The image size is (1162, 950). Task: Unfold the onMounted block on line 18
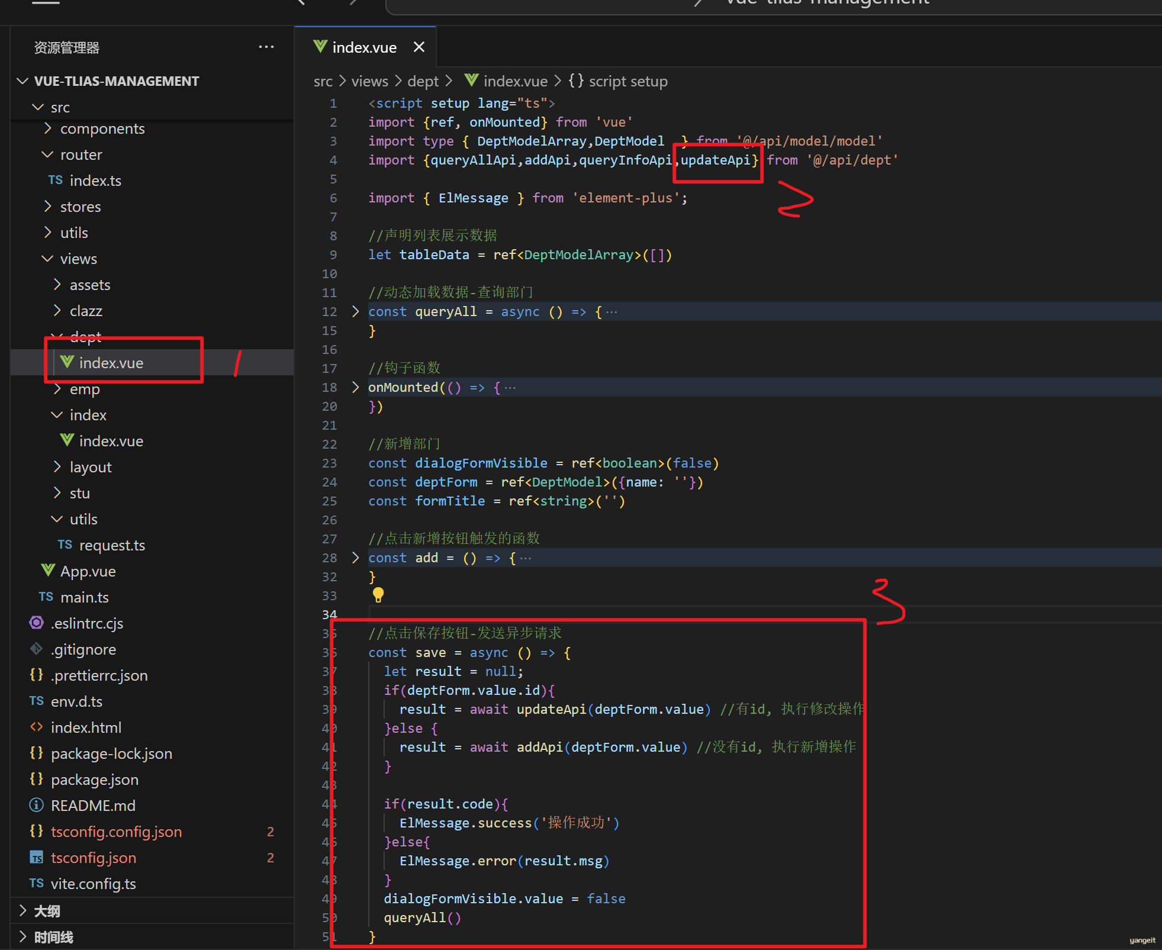click(355, 387)
